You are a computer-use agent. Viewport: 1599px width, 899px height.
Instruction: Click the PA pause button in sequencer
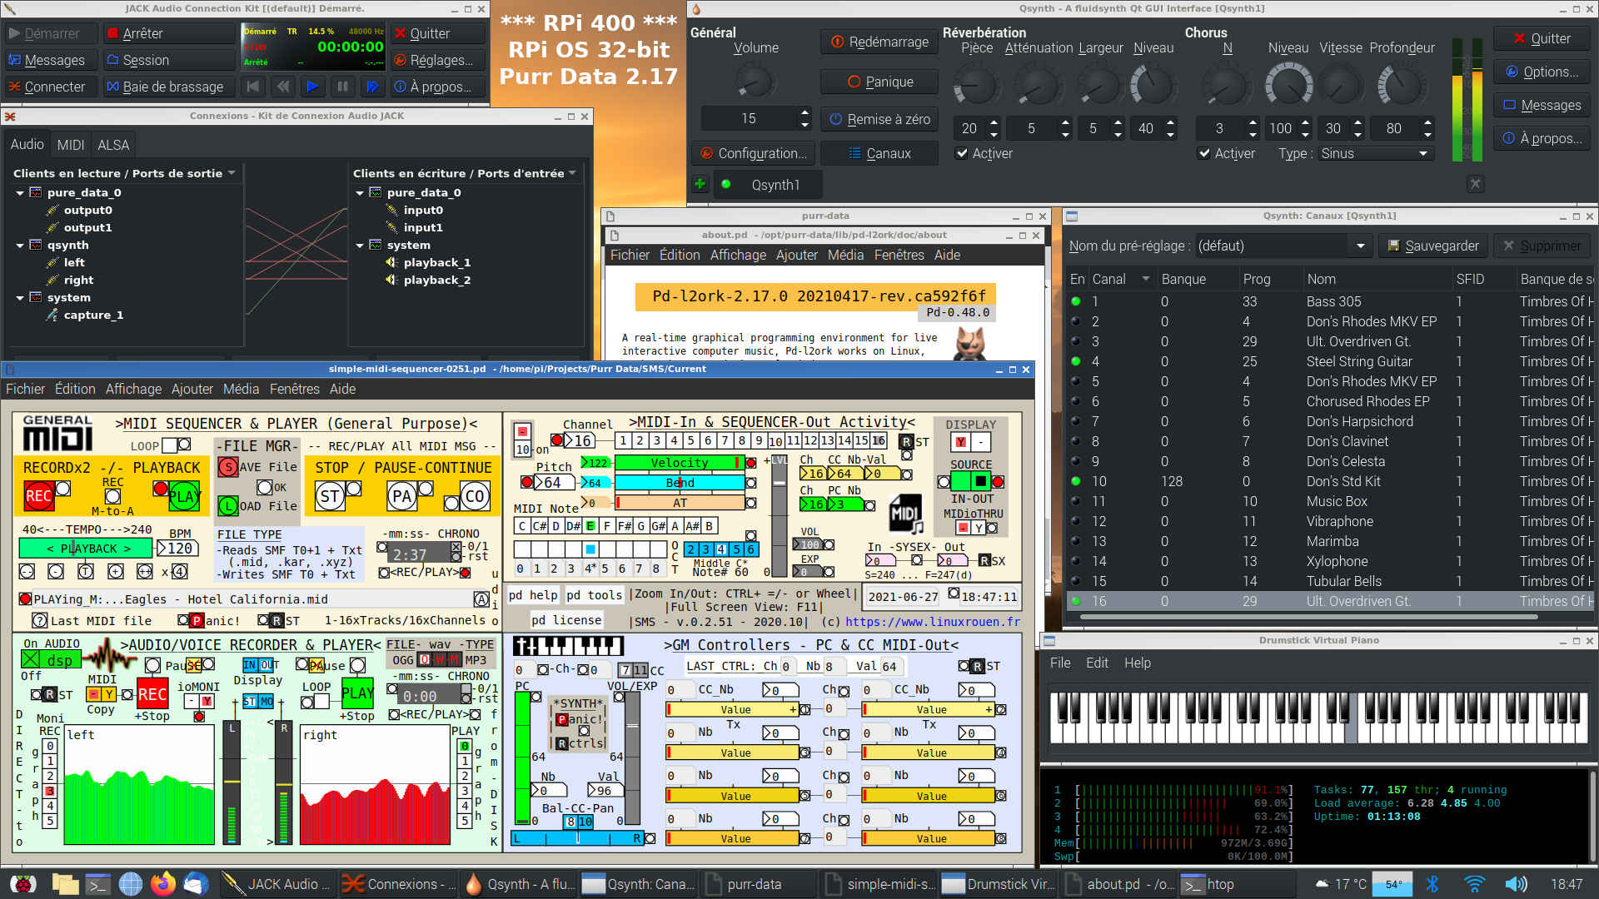402,497
